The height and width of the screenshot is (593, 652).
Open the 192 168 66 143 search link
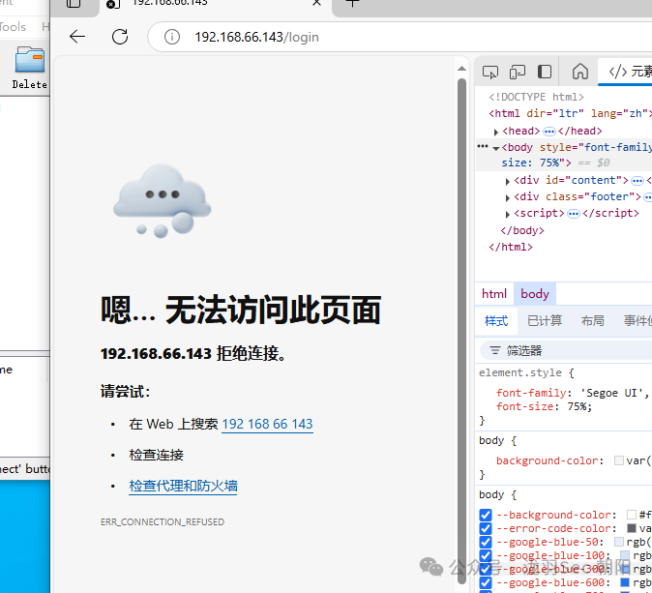267,424
